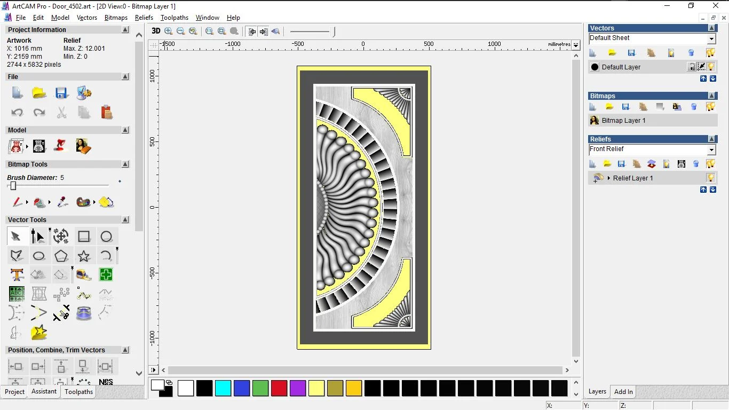
Task: Open the Front Relief dropdown
Action: click(711, 150)
